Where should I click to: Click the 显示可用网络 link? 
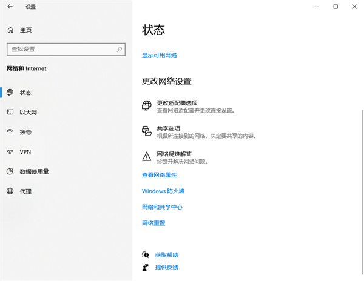point(159,55)
